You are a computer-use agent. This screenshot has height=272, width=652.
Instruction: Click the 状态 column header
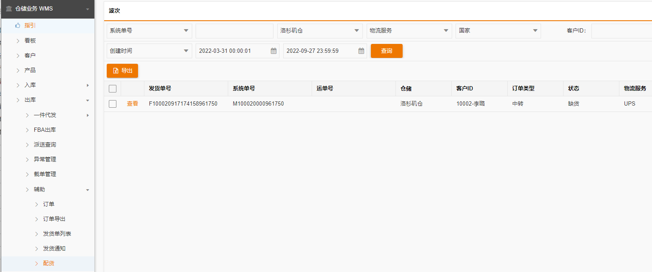pyautogui.click(x=591, y=89)
